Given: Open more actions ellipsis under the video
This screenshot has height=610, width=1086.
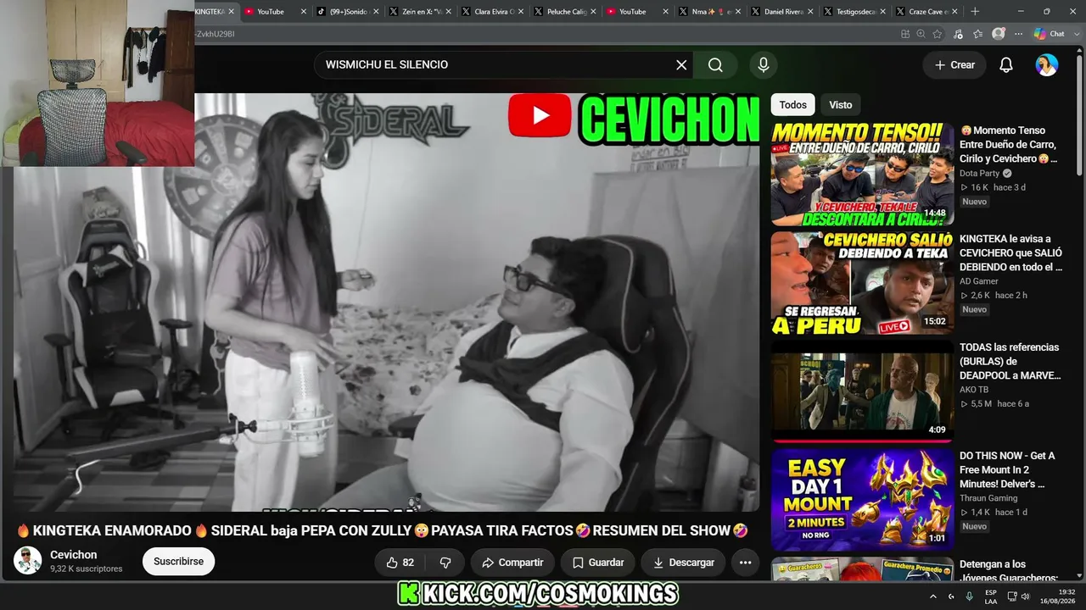Looking at the screenshot, I should (745, 563).
